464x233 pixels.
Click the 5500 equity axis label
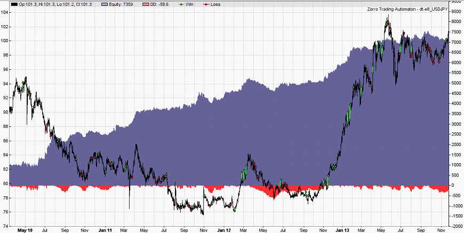pos(456,73)
